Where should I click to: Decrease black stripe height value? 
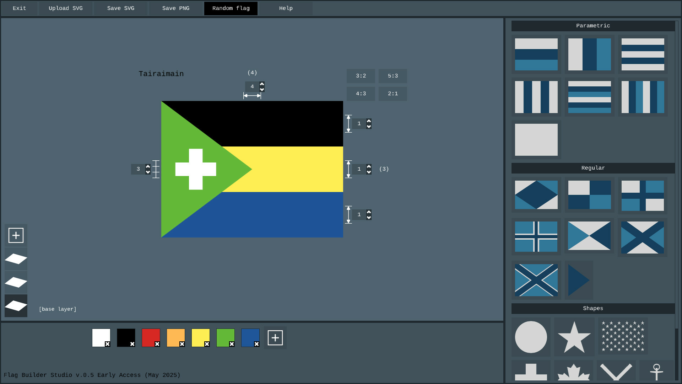[x=369, y=127]
